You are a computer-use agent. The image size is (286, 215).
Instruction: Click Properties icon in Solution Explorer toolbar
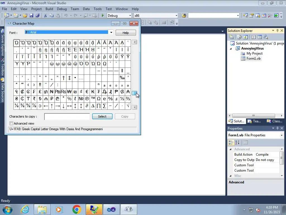[x=232, y=37]
